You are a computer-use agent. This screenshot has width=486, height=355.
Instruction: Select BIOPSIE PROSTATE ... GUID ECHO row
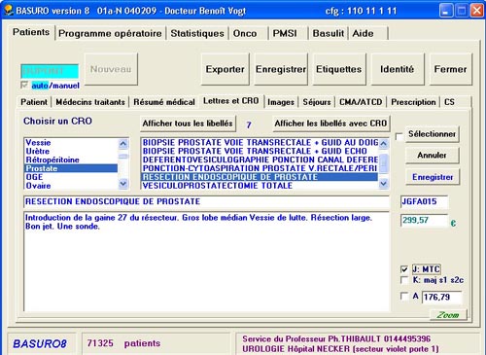[260, 151]
